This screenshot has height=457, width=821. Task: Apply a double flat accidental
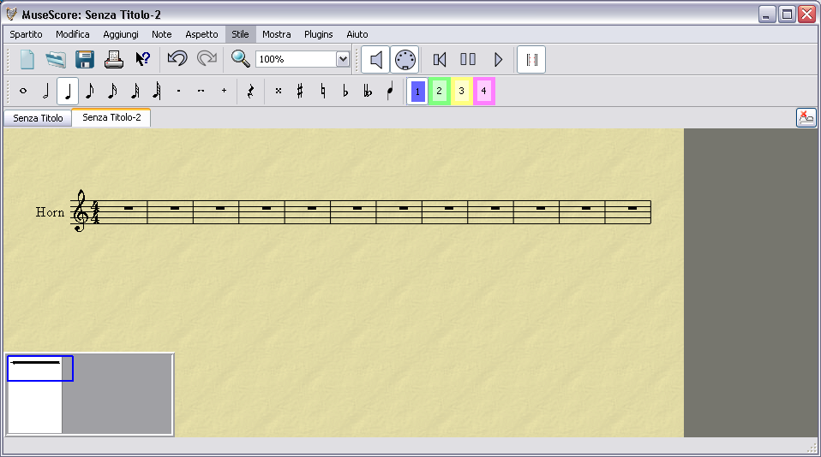click(x=368, y=91)
